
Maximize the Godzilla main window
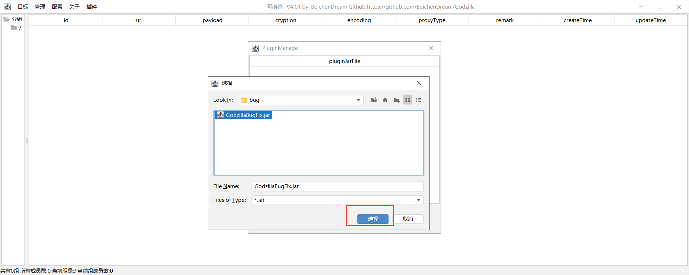pos(660,7)
